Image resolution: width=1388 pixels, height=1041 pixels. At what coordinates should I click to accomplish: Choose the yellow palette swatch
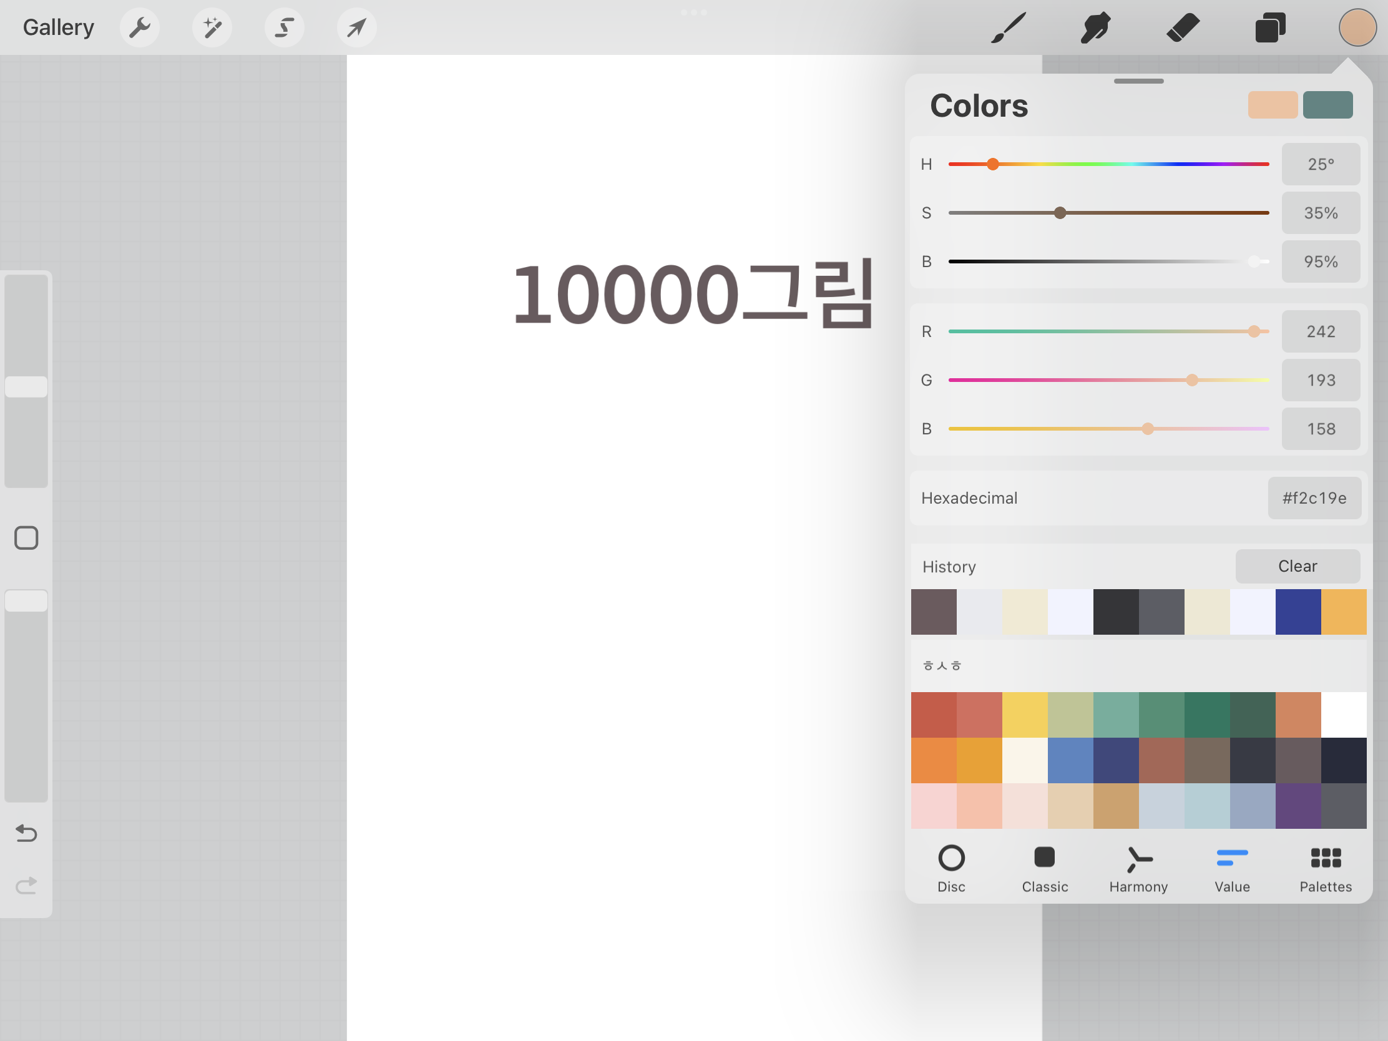[x=1025, y=715]
